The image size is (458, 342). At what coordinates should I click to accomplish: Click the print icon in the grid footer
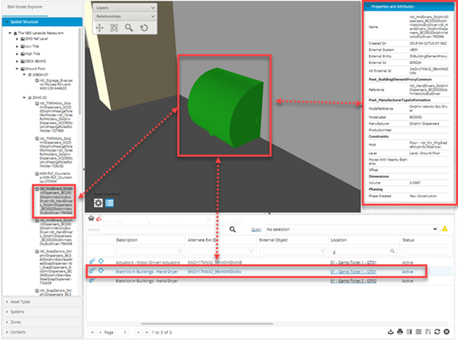pos(398,332)
